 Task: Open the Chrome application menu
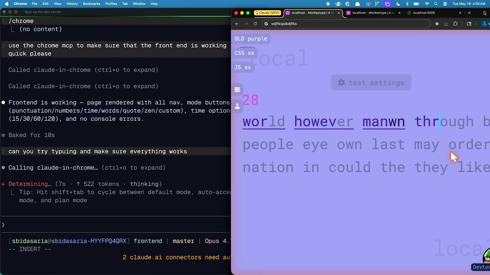[x=20, y=4]
